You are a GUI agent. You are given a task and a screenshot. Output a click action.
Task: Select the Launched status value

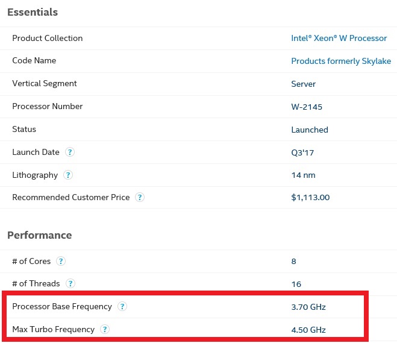pyautogui.click(x=310, y=130)
